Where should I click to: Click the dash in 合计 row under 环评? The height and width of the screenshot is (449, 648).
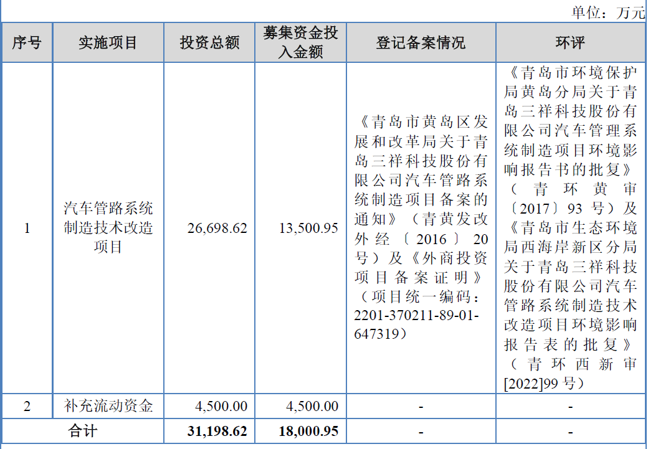[570, 432]
